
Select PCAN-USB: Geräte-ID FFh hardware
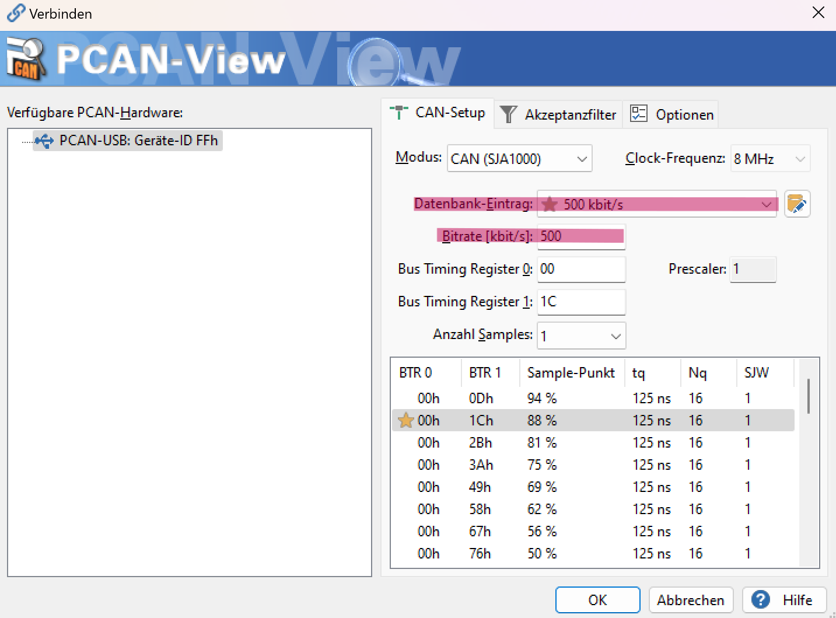tap(128, 141)
